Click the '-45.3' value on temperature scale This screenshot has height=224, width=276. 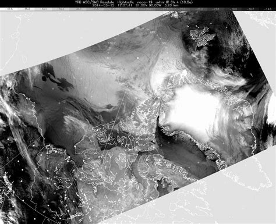(x=26, y=9)
